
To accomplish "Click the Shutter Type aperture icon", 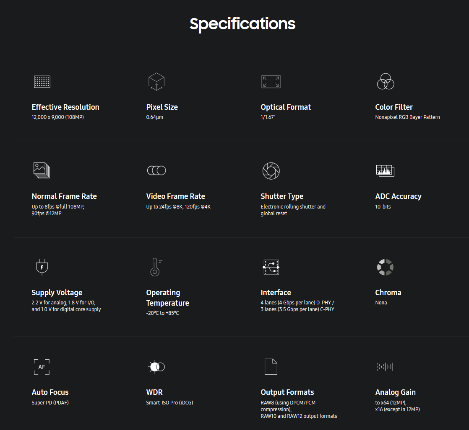I will coord(271,171).
